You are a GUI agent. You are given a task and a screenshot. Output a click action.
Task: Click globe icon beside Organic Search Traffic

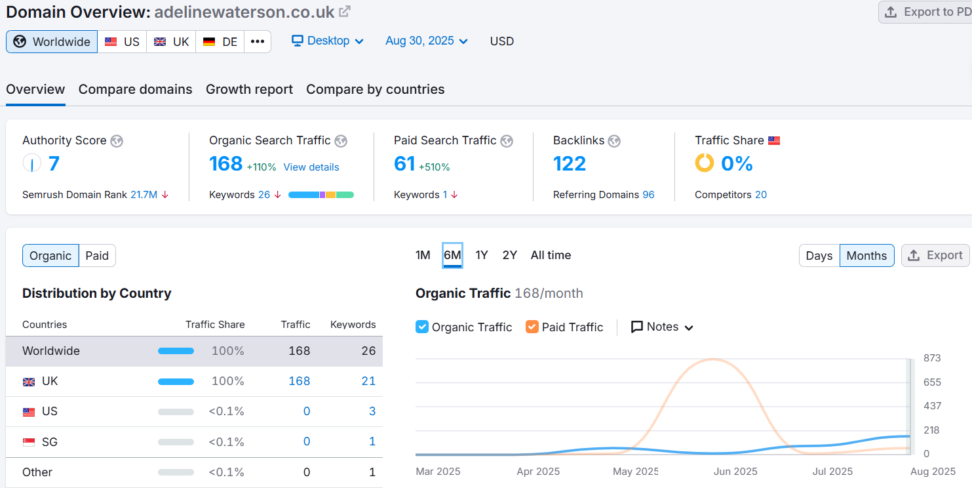tap(341, 141)
